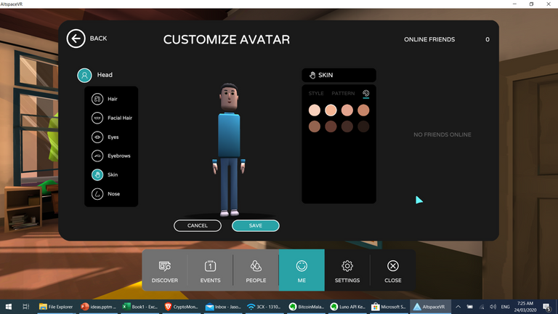Image resolution: width=558 pixels, height=314 pixels.
Task: Choose the fourth top-row tan skin swatch
Action: coord(363,110)
